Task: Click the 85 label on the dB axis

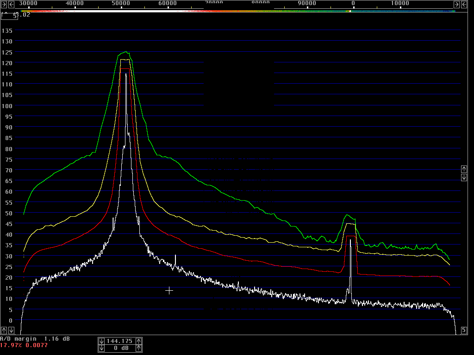Action: pyautogui.click(x=9, y=138)
